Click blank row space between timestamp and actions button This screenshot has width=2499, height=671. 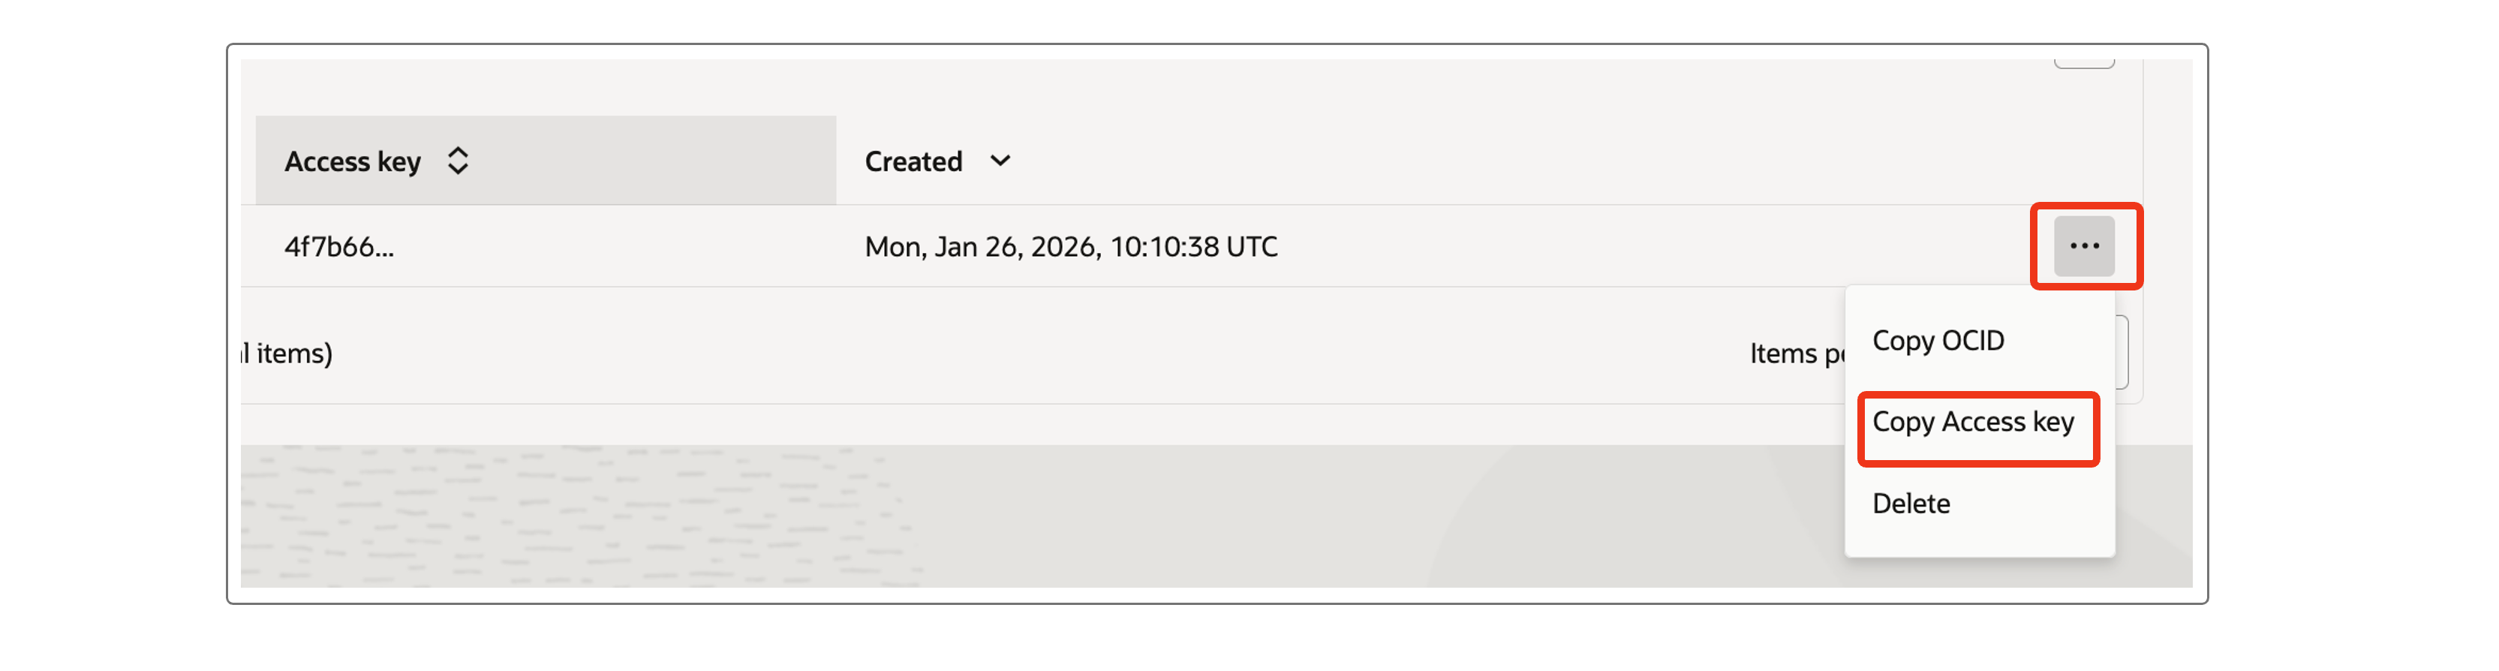click(x=1649, y=247)
